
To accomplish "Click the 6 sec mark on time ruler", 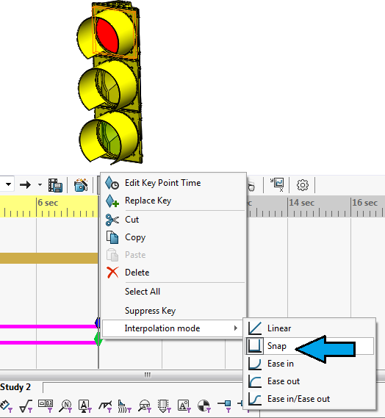I will tap(48, 203).
